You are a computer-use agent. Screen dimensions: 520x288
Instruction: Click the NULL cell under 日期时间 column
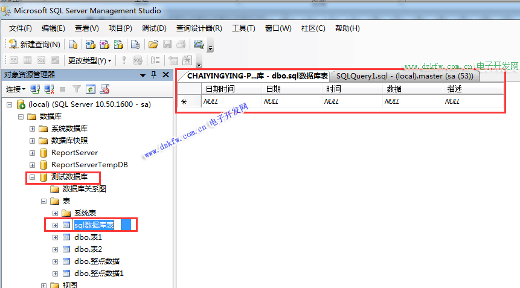tap(230, 102)
